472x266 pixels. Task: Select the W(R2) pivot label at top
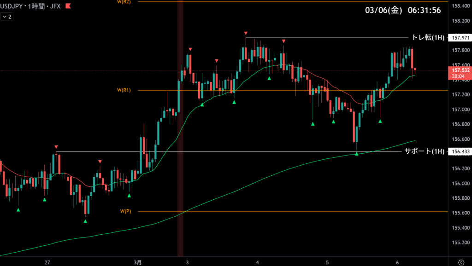tap(124, 2)
